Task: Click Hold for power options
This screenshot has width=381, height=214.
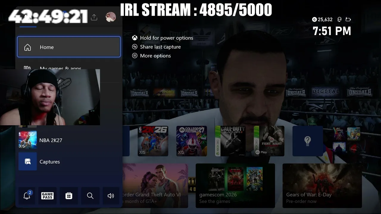Action: (167, 38)
